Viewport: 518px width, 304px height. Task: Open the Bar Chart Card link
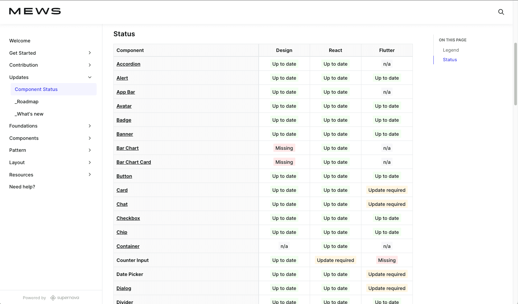[134, 162]
